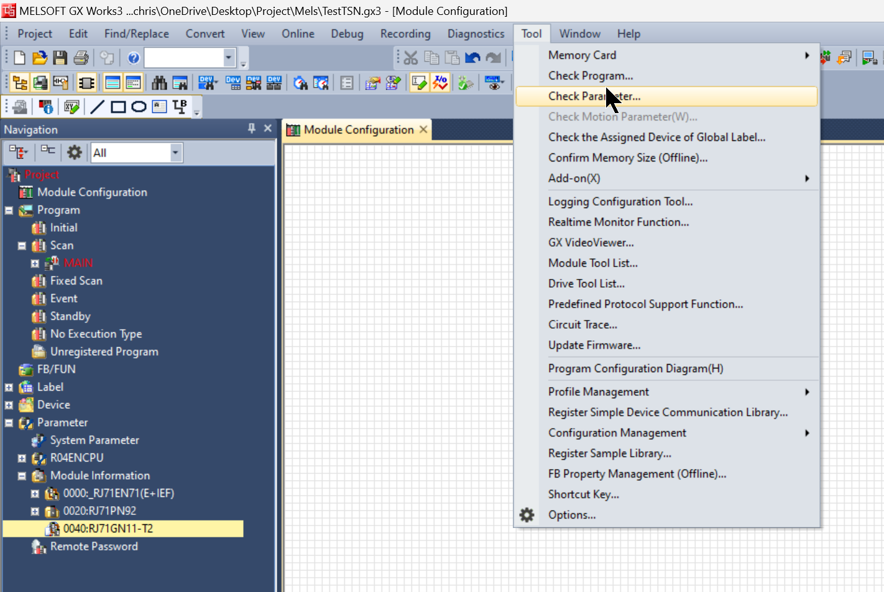
Task: Click the module information icon
Action: click(x=47, y=107)
